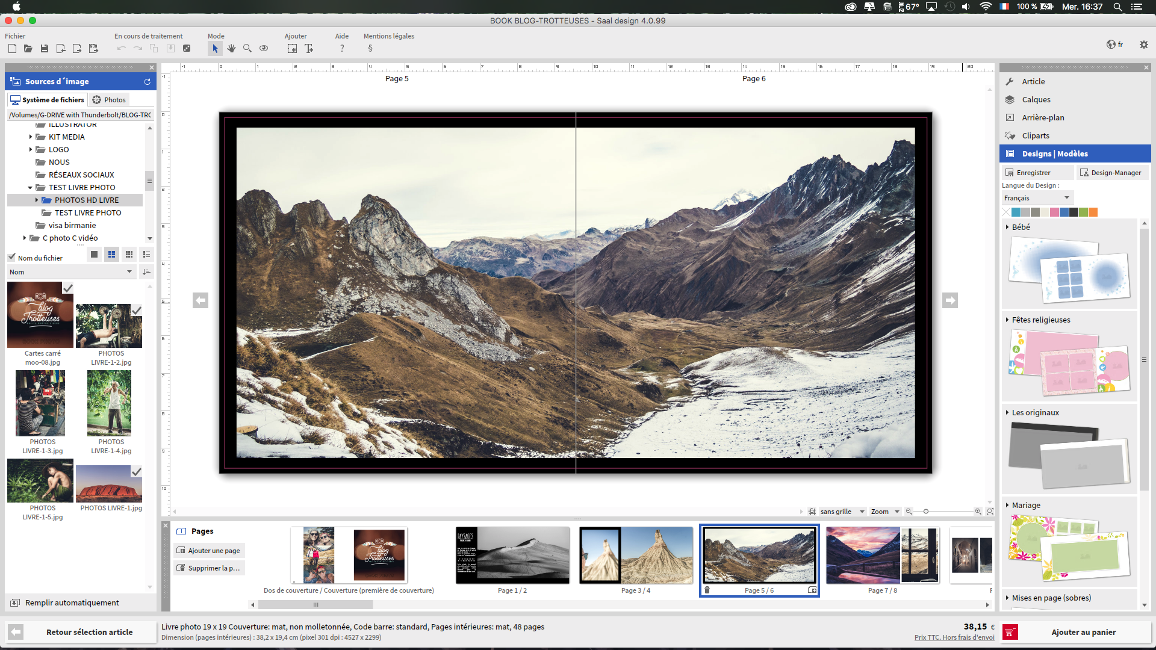This screenshot has width=1156, height=650.
Task: Add a text box with the T icon
Action: (x=309, y=49)
